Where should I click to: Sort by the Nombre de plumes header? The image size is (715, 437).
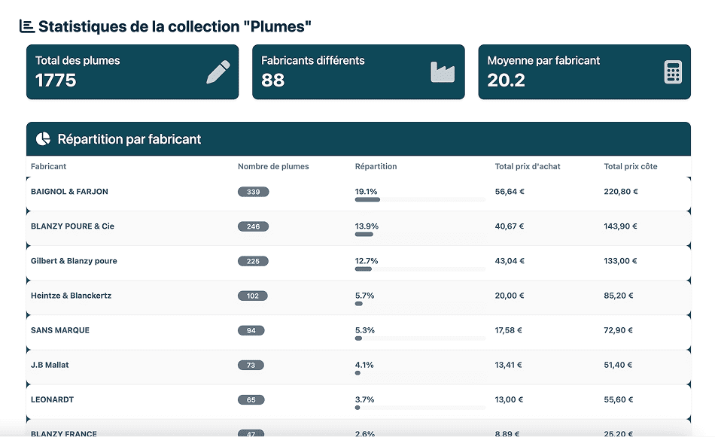[272, 166]
